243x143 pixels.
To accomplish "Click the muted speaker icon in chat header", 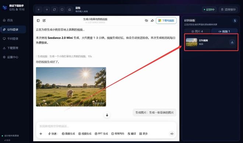I will (146, 21).
